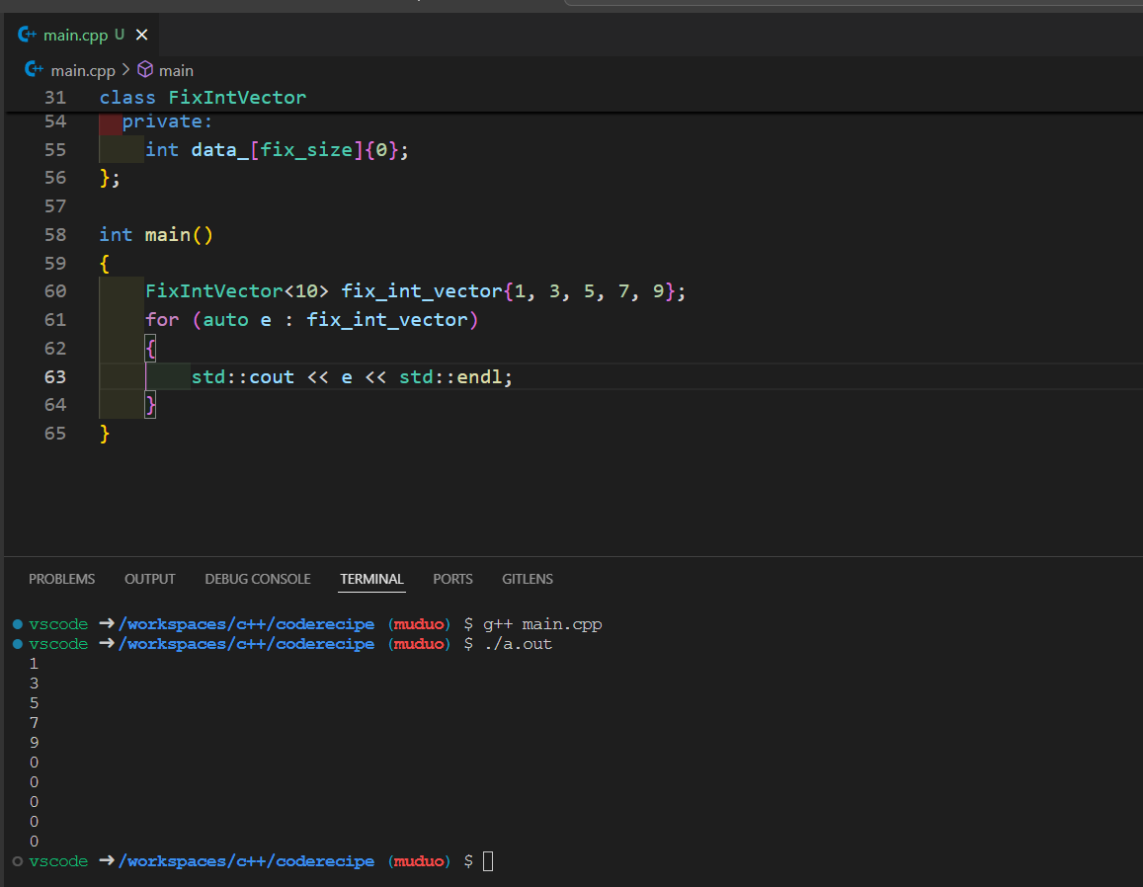Switch to the DEBUG CONSOLE tab
1143x887 pixels.
[x=257, y=579]
